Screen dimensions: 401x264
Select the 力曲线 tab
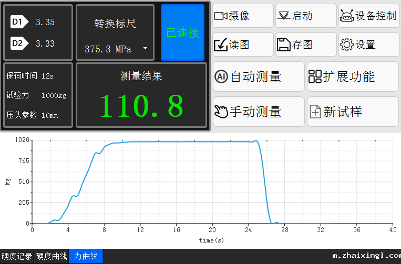tap(86, 257)
